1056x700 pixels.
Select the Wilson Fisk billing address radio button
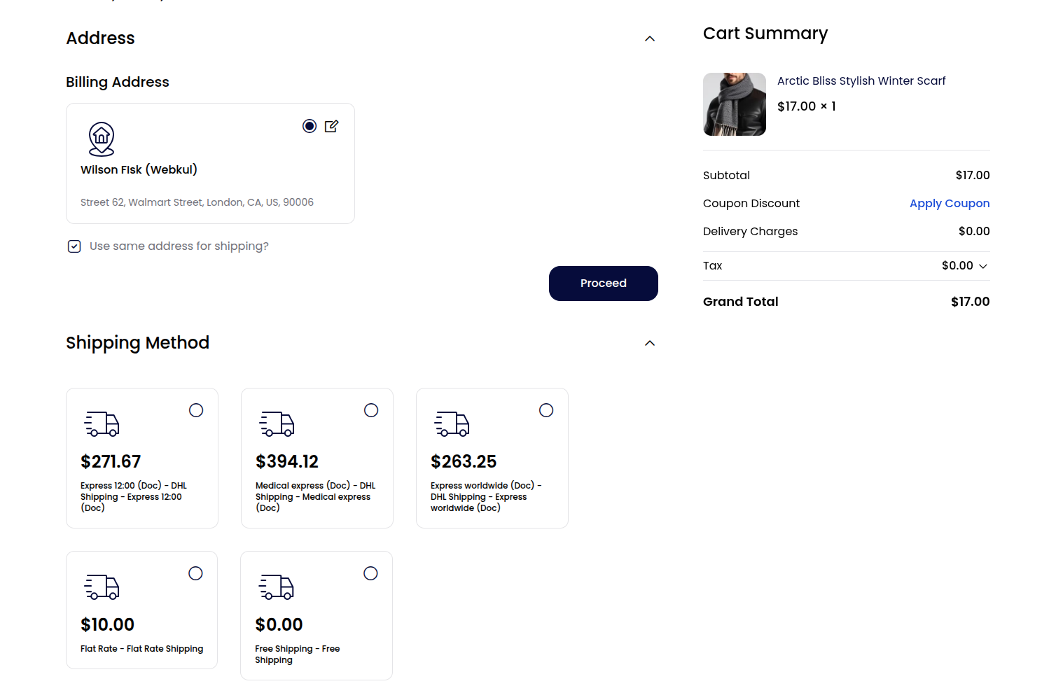click(x=310, y=126)
